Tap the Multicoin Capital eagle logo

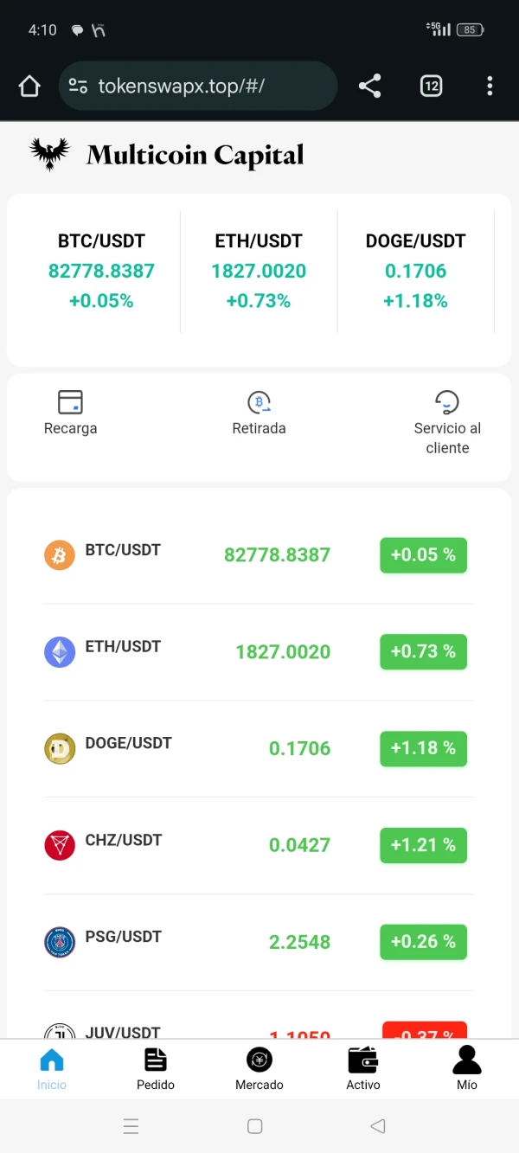click(49, 154)
